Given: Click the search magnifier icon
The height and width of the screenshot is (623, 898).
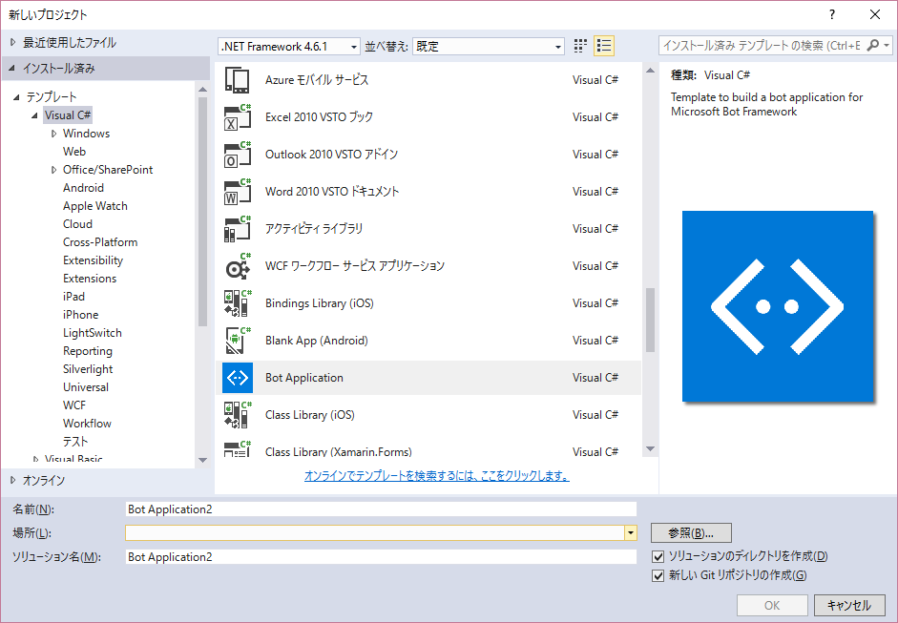Looking at the screenshot, I should pyautogui.click(x=873, y=45).
